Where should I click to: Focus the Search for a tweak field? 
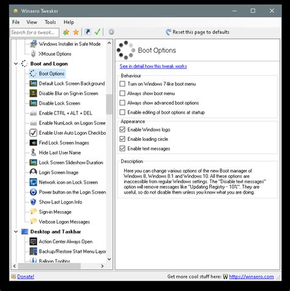tap(34, 32)
